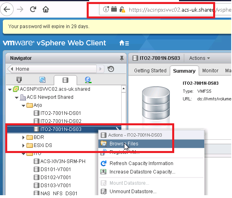Select datastore DS101-V7001
Viewport: 232px width, 198px height.
click(x=56, y=169)
